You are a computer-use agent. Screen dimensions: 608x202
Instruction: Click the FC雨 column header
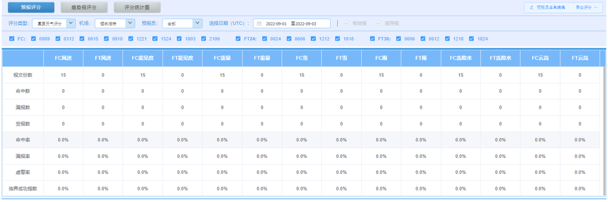click(381, 58)
